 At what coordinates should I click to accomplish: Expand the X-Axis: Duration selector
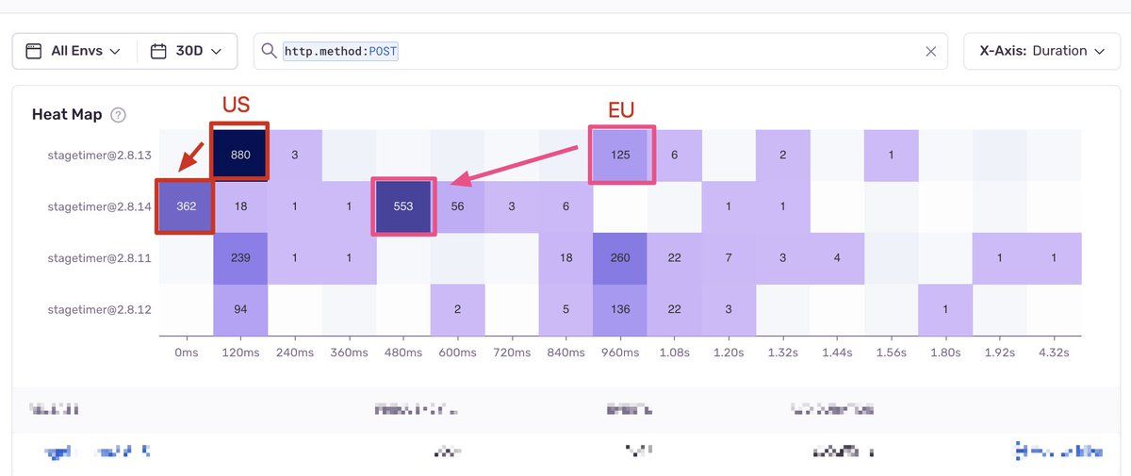[1041, 51]
